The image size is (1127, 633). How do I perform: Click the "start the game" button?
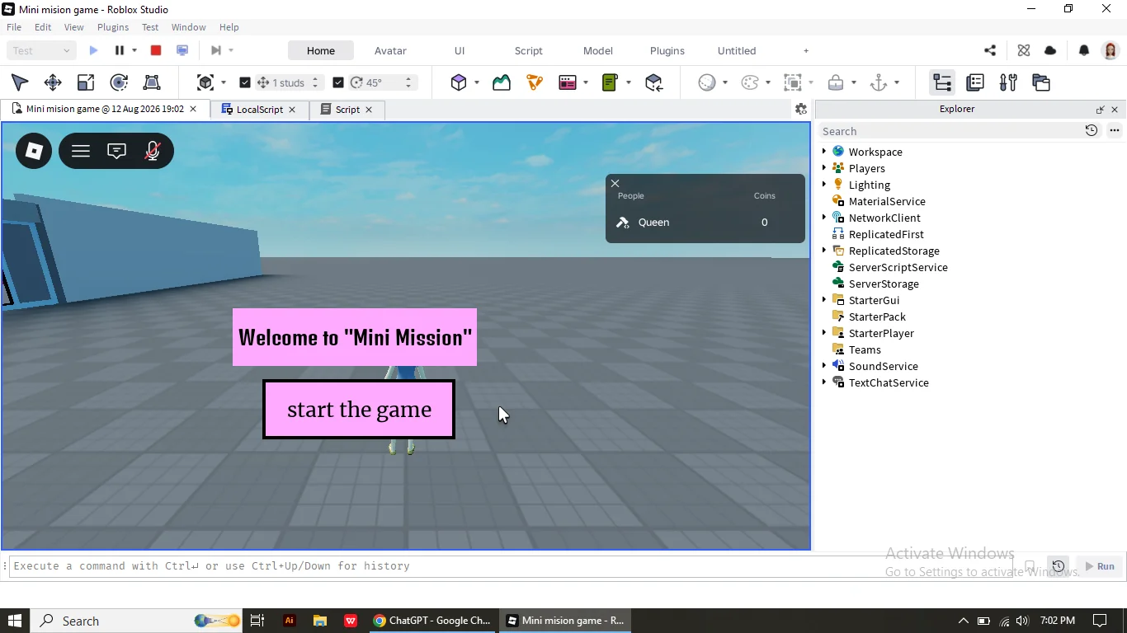pyautogui.click(x=359, y=410)
